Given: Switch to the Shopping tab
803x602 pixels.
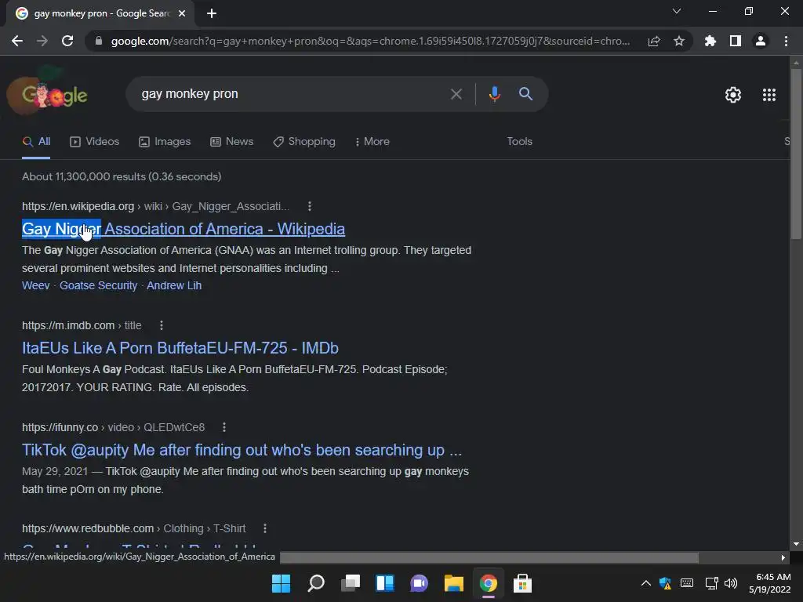Looking at the screenshot, I should pyautogui.click(x=304, y=141).
